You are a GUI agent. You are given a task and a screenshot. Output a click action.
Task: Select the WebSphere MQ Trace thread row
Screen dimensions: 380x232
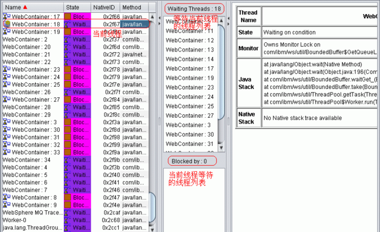pos(75,212)
